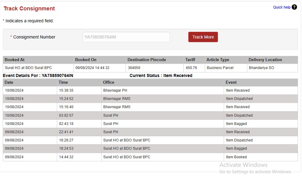Click the Office column header
This screenshot has height=176, width=302.
pyautogui.click(x=109, y=82)
